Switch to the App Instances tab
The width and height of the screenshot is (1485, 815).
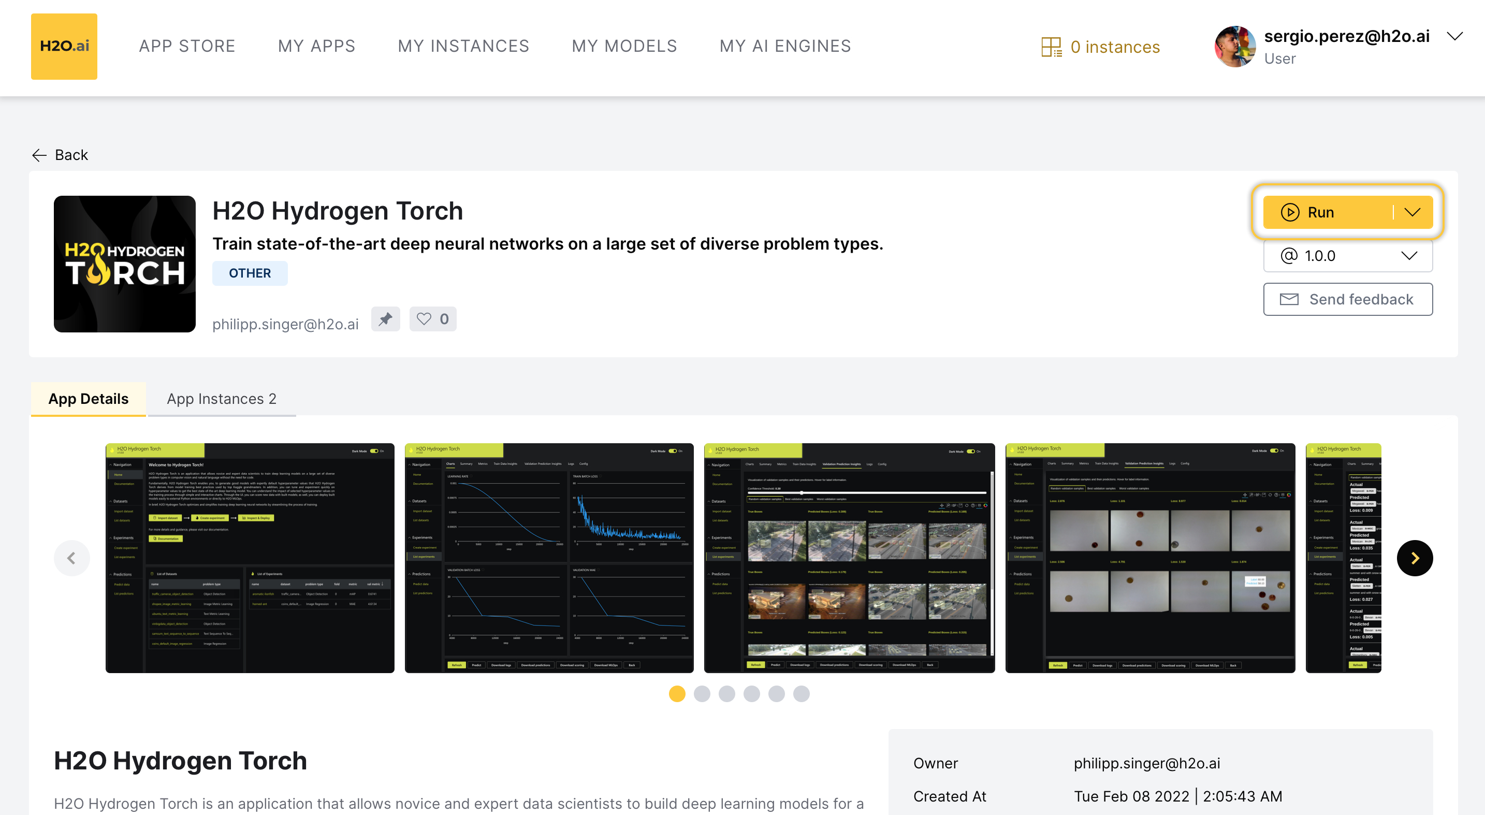(x=222, y=399)
